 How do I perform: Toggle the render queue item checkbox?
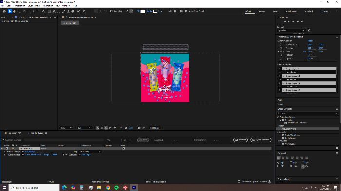(x=7, y=148)
